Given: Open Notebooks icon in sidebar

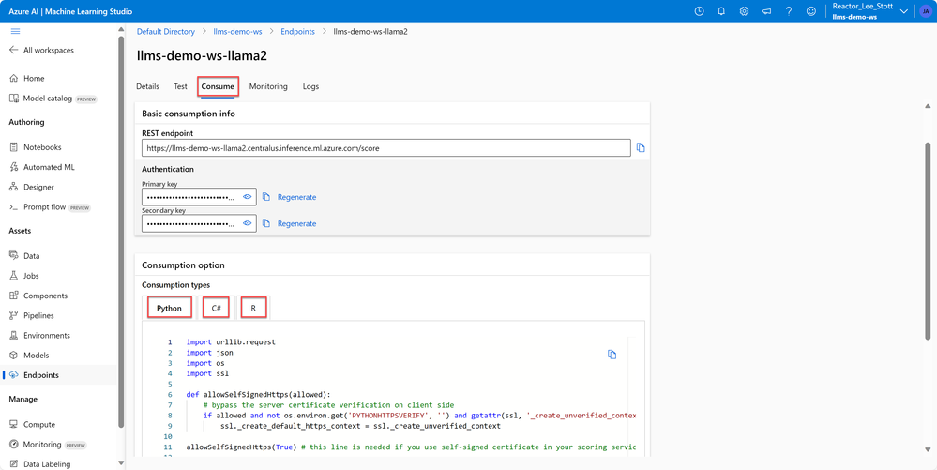Looking at the screenshot, I should coord(14,147).
